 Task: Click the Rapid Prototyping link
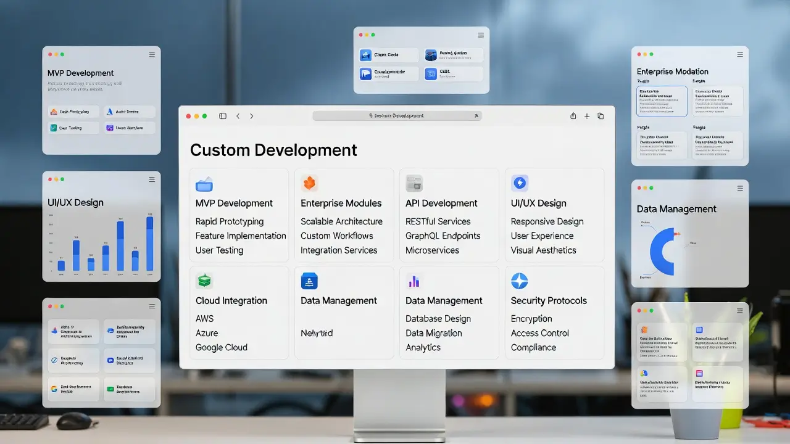tap(230, 221)
